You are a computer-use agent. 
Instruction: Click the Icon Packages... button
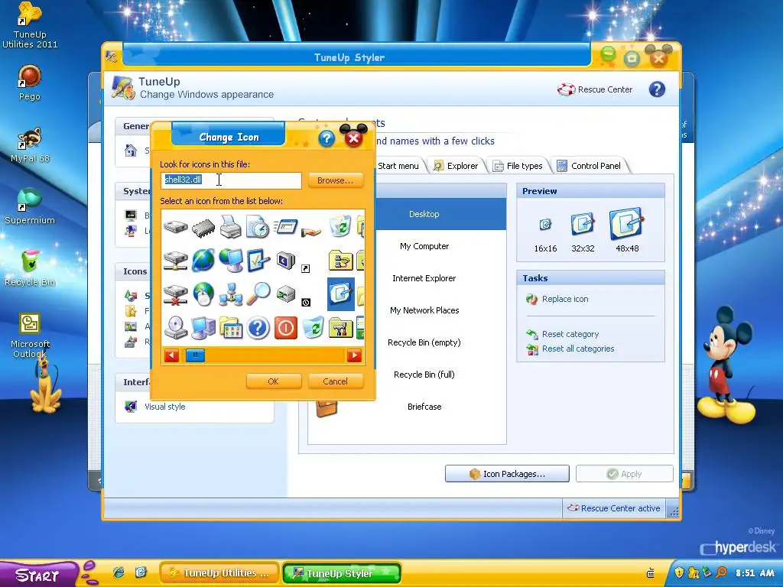click(x=507, y=474)
